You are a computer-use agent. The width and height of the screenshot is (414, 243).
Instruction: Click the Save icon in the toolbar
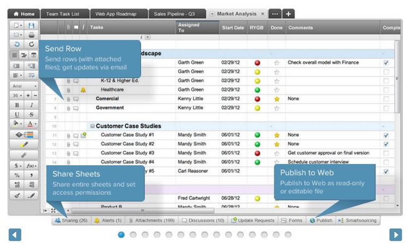click(31, 25)
